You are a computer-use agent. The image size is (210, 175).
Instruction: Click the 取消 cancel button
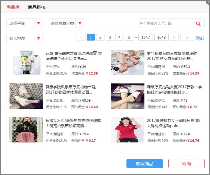pyautogui.click(x=186, y=164)
